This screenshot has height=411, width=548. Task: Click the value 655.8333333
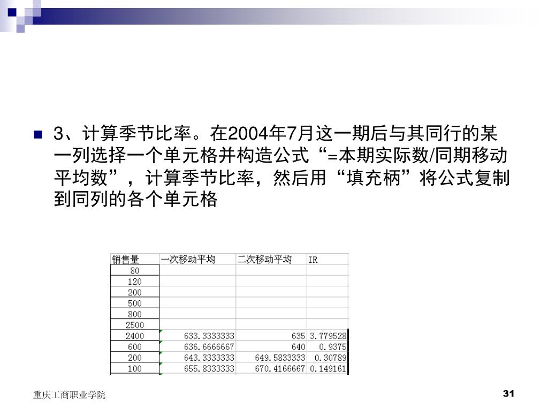(209, 368)
